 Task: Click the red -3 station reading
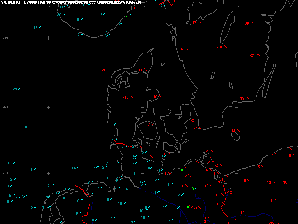pos(196,208)
